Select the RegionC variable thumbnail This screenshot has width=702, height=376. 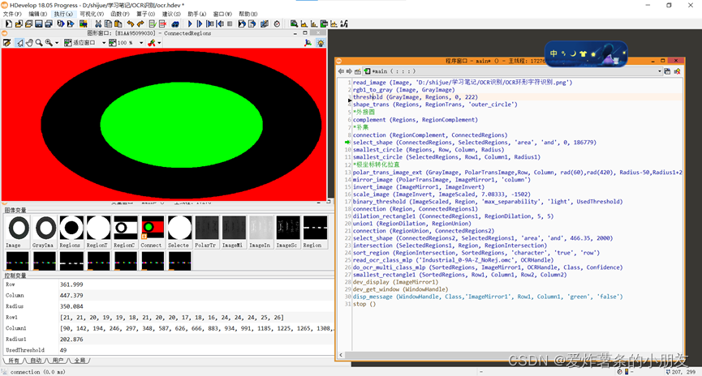(125, 232)
